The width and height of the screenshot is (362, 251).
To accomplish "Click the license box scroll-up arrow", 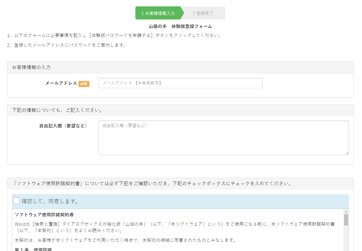I will coord(346,211).
